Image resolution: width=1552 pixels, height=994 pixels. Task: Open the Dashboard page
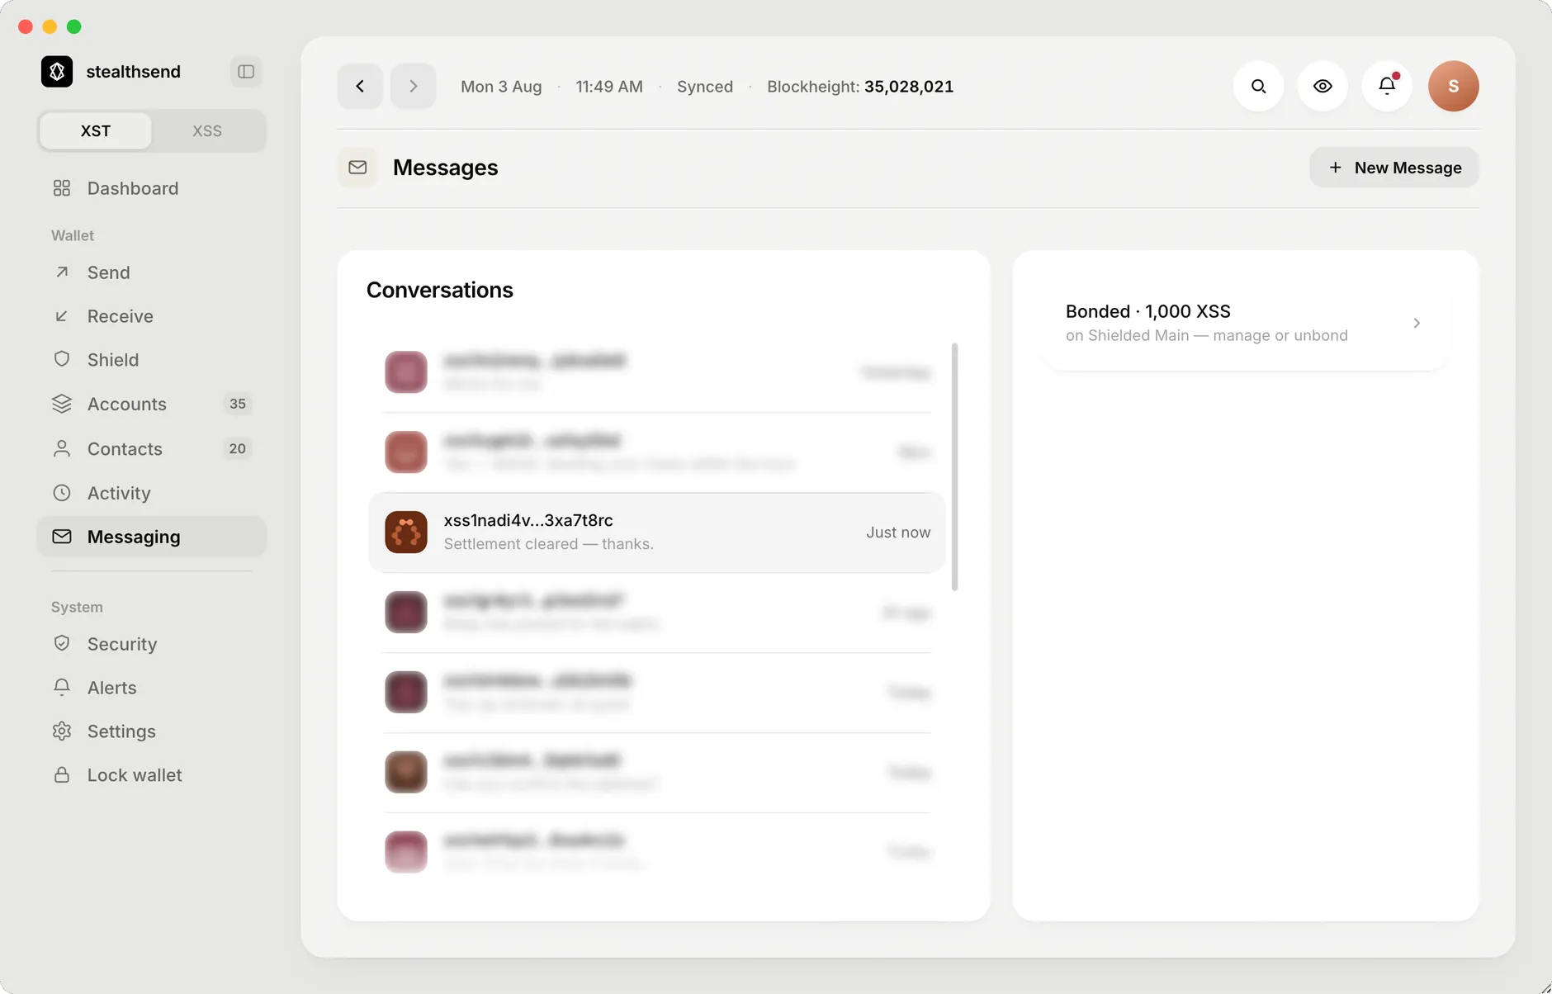pos(152,188)
